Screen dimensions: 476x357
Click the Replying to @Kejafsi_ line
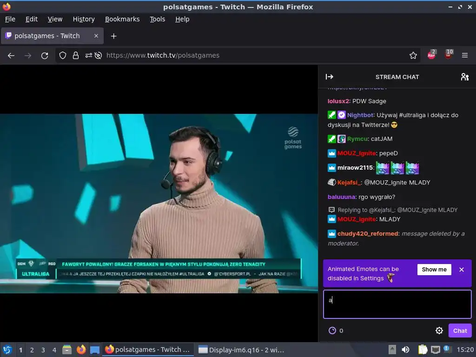point(393,210)
